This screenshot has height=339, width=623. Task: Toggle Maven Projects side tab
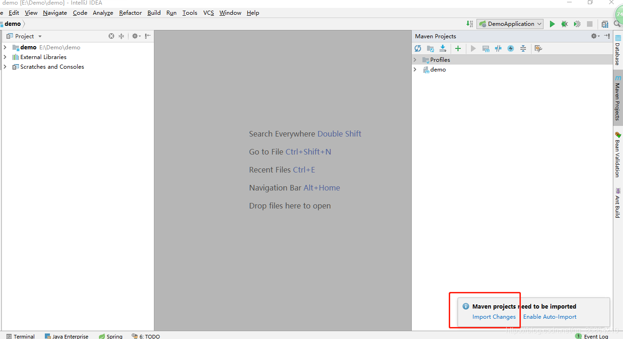tap(617, 97)
